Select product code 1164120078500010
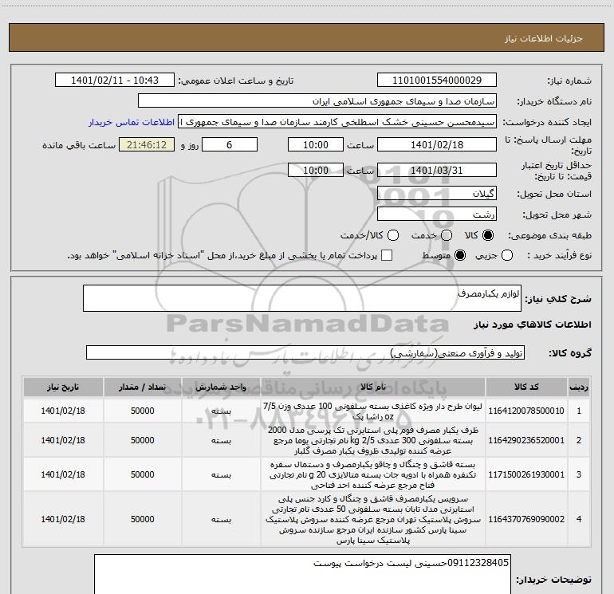Viewport: 614px width, 594px height. [526, 411]
